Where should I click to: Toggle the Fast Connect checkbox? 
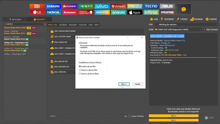coord(205,30)
